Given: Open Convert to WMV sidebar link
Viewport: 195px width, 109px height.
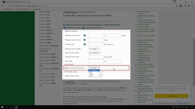Looking at the screenshot, I should pyautogui.click(x=45, y=43).
